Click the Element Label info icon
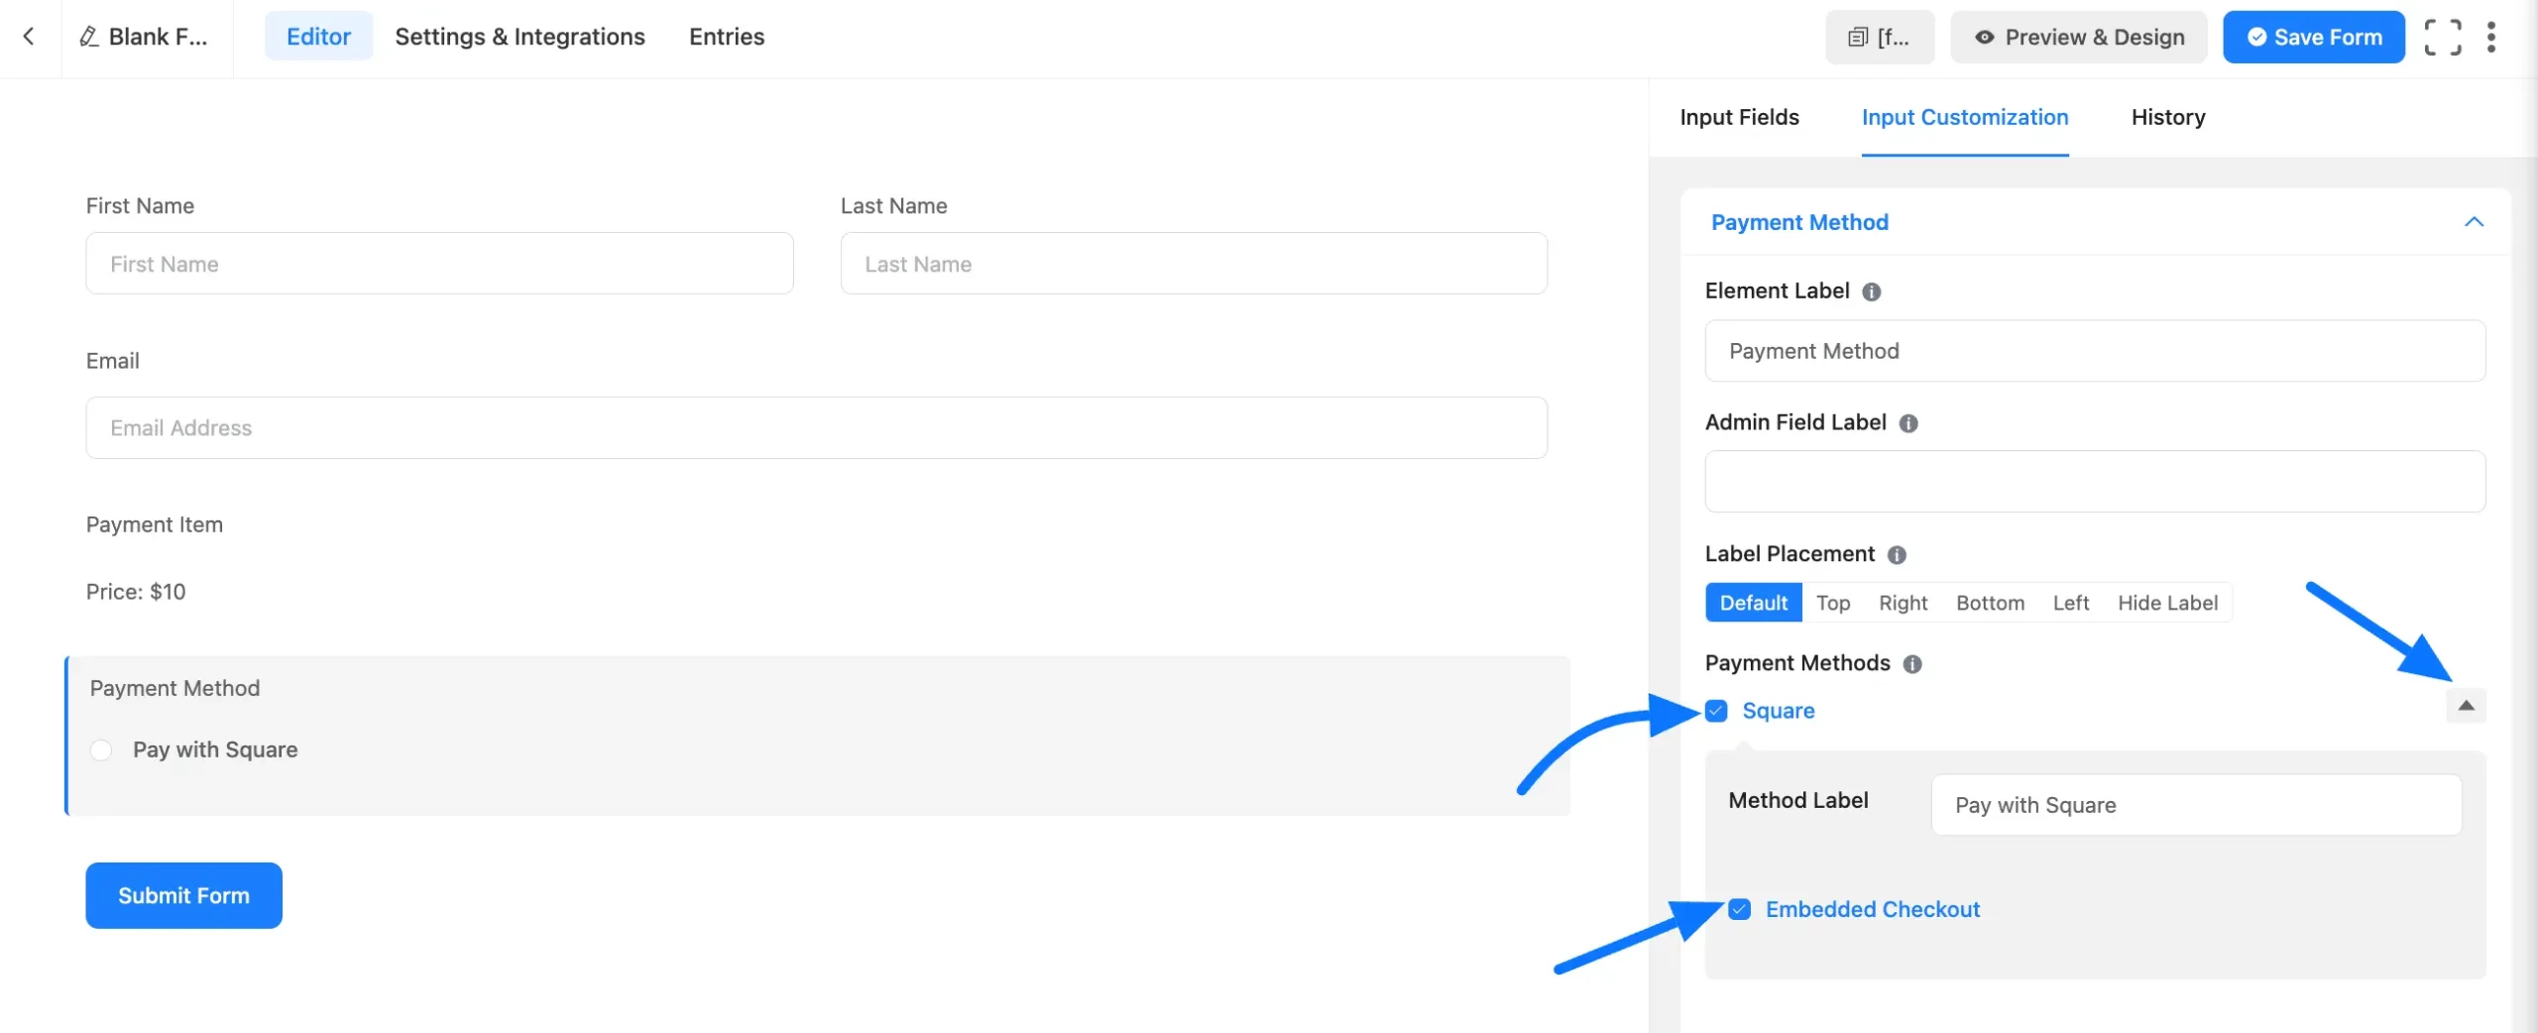The height and width of the screenshot is (1033, 2538). click(x=1871, y=291)
